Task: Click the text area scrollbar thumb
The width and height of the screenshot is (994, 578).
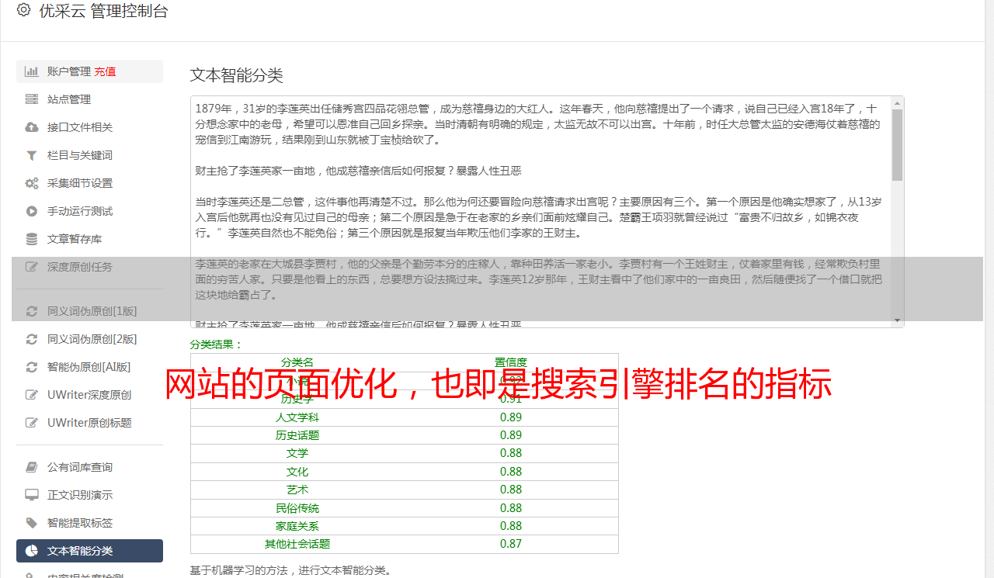Action: (x=898, y=145)
